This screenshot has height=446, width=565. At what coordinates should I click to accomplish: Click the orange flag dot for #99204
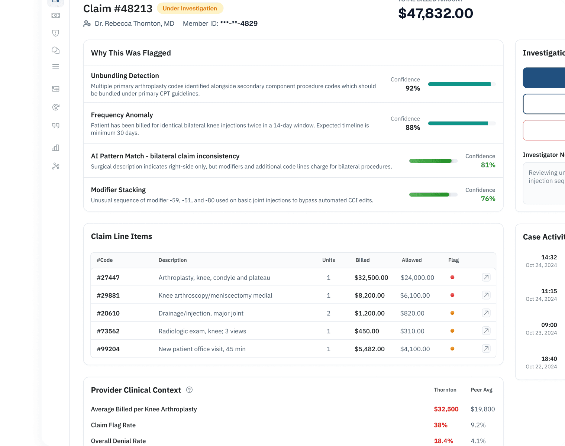(x=452, y=349)
